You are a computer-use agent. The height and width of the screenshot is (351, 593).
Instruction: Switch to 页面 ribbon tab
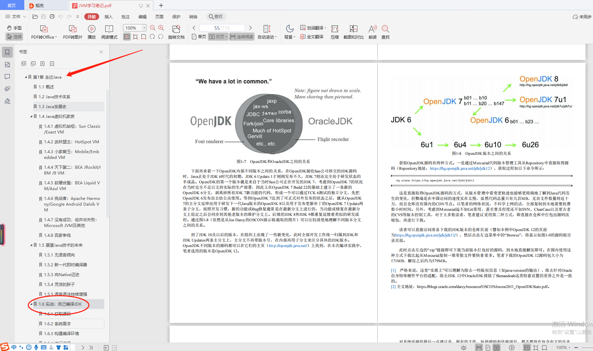159,17
